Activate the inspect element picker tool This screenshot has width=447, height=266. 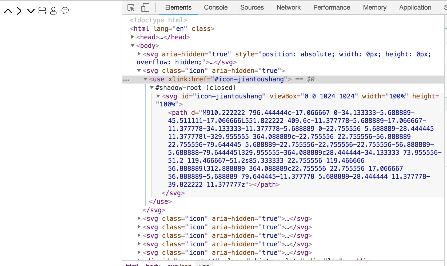(131, 7)
